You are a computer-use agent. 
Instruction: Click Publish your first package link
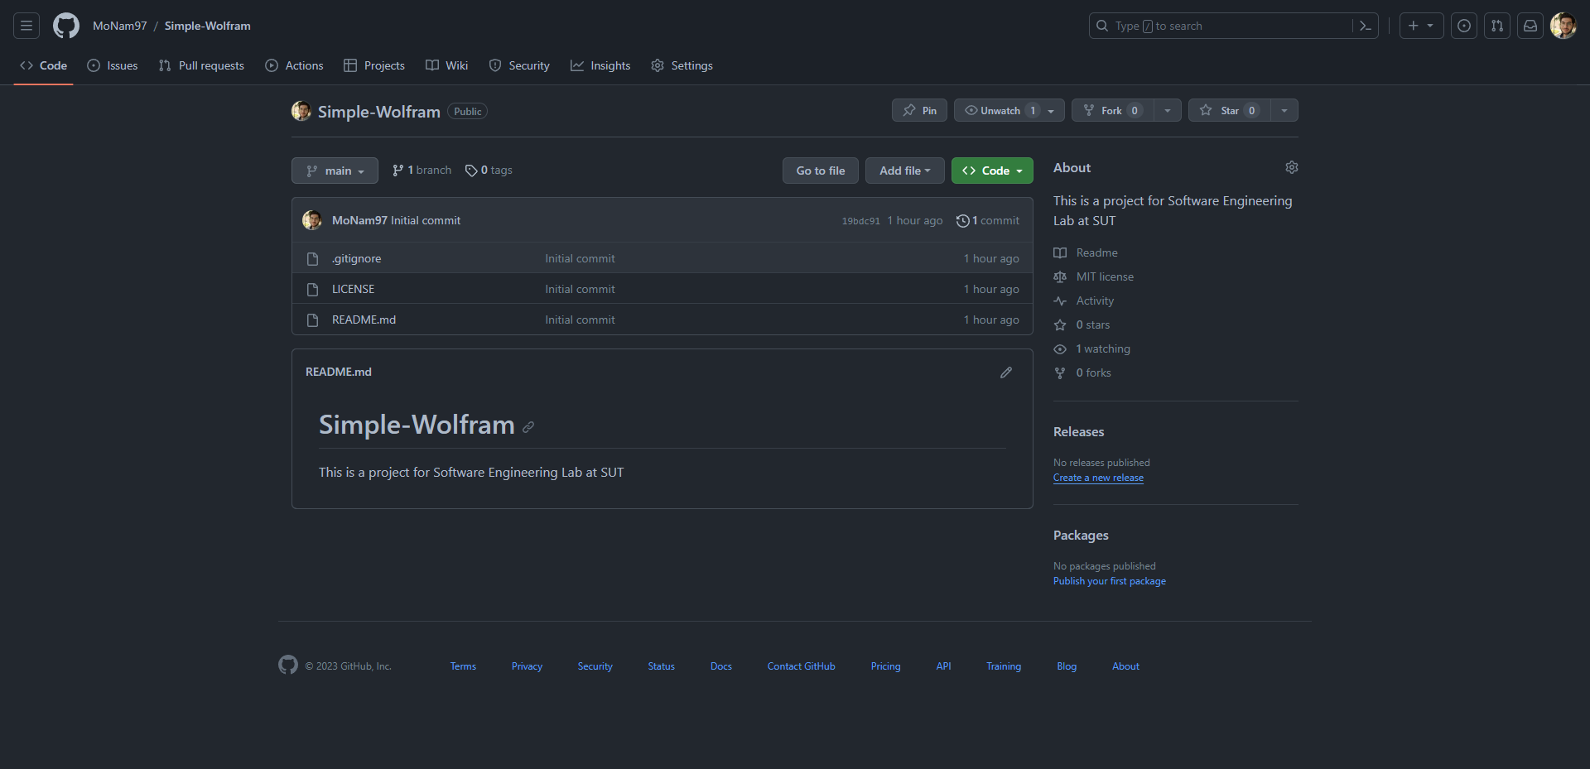point(1110,582)
